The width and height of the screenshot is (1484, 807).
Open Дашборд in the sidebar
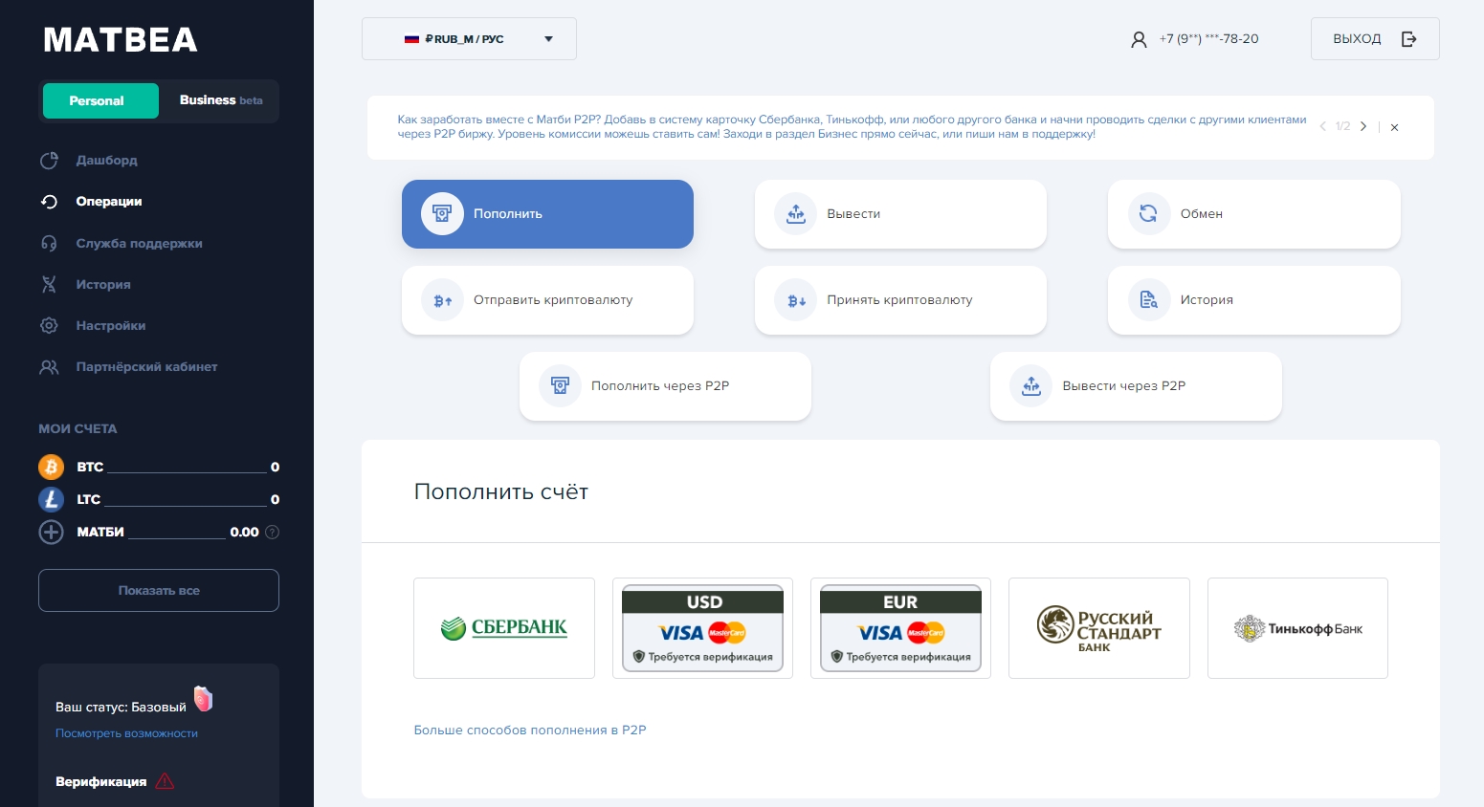pyautogui.click(x=106, y=161)
